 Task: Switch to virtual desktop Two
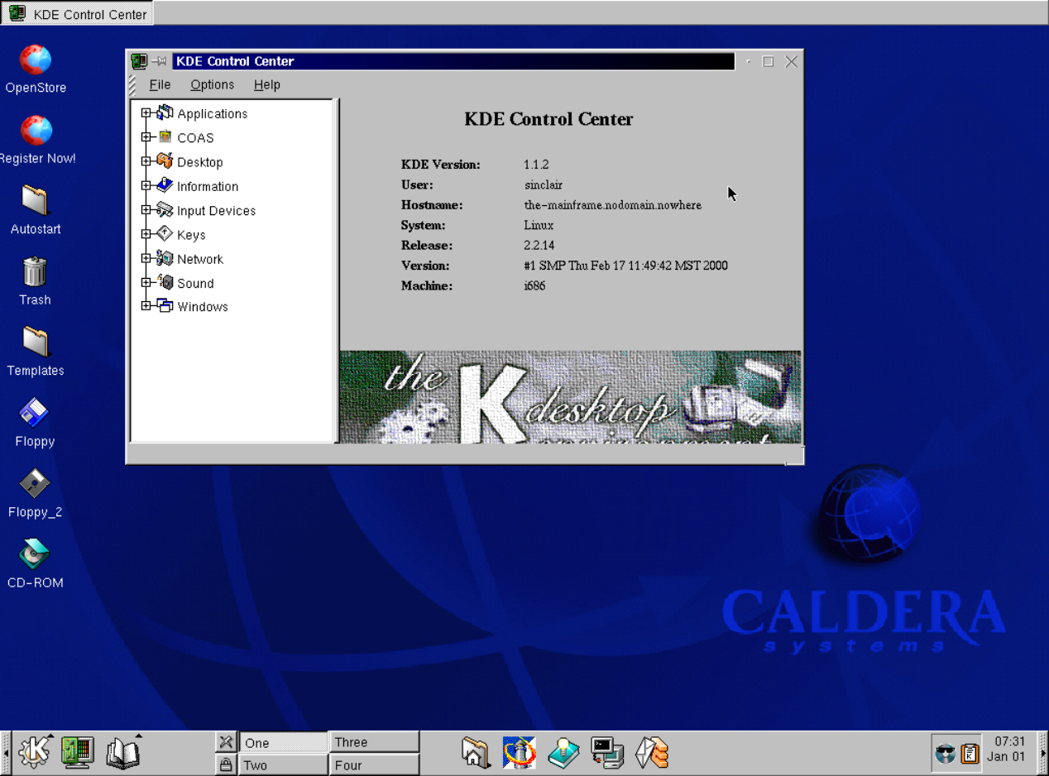(x=283, y=764)
